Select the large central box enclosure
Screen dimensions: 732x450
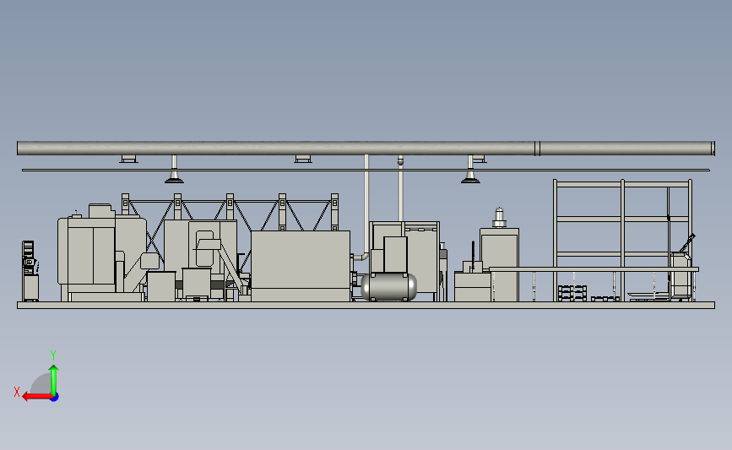tap(301, 266)
